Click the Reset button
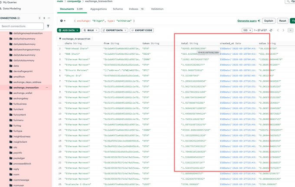This screenshot has height=187, width=295. pyautogui.click(x=282, y=21)
